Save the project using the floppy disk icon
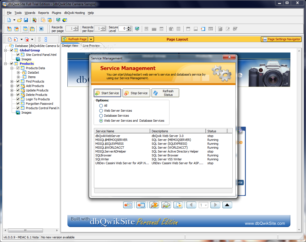The width and height of the screenshot is (306, 242). pos(26,20)
